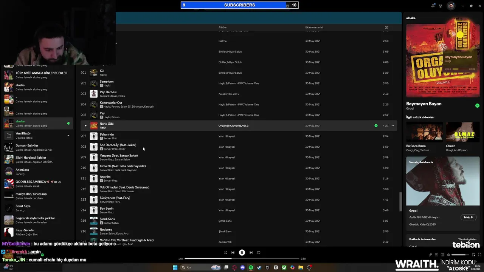484x272 pixels.
Task: Open album Organize Oluyoruz, Vol. 3 link
Action: [x=233, y=125]
